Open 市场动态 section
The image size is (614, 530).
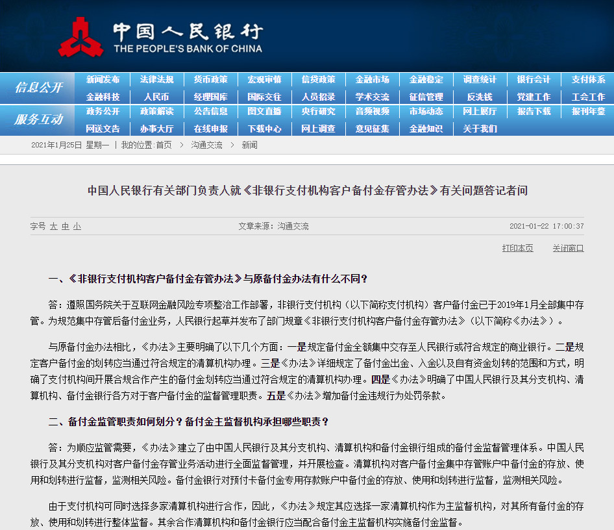426,111
